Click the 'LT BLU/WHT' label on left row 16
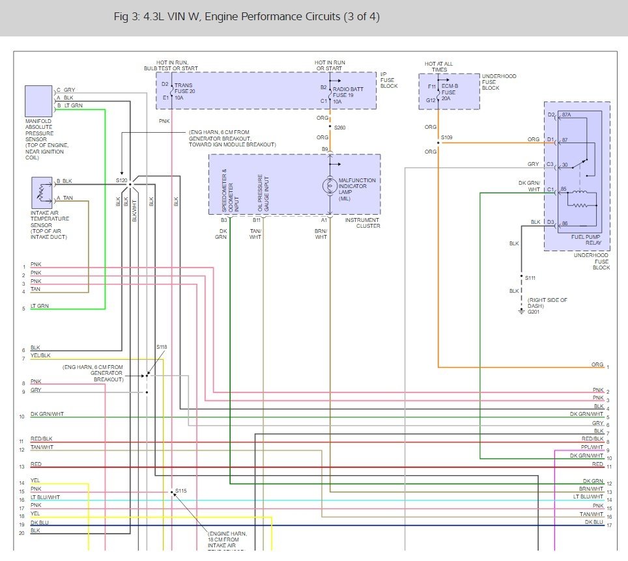 (x=45, y=497)
